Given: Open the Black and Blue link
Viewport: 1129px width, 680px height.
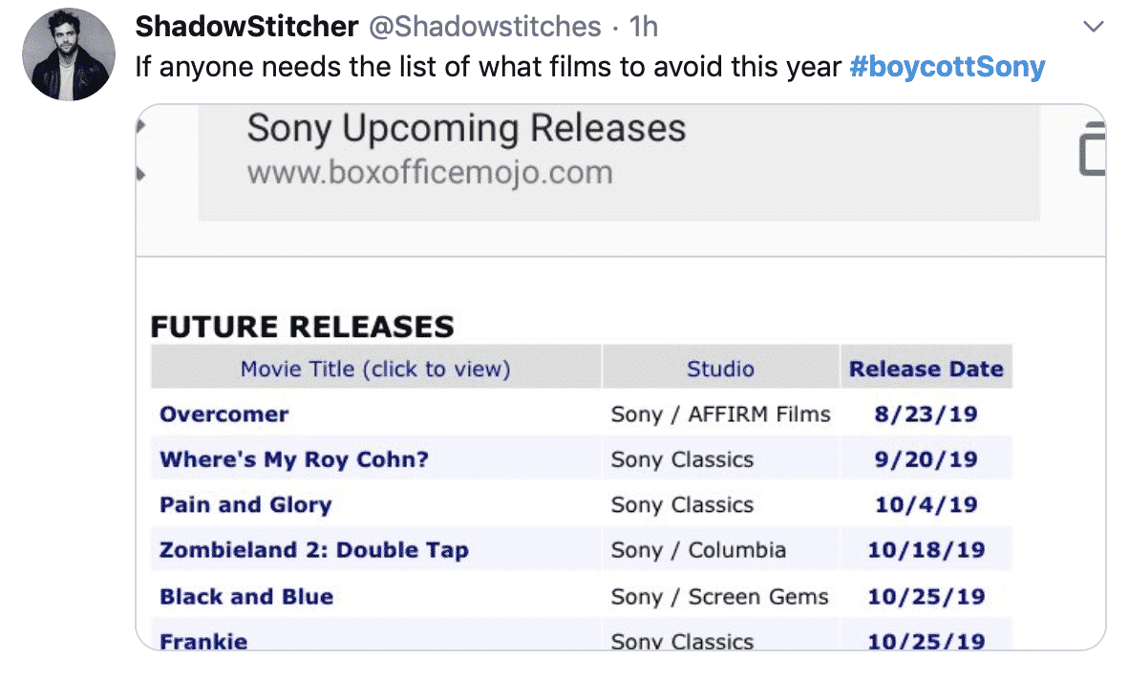Looking at the screenshot, I should click(x=246, y=597).
